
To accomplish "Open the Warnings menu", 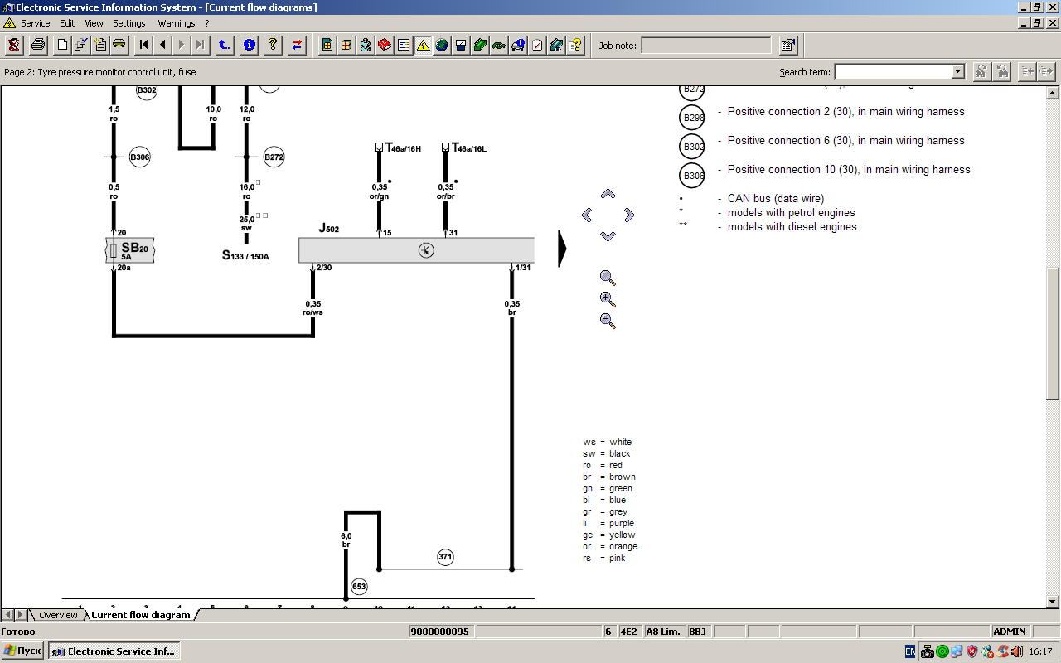I will point(177,23).
